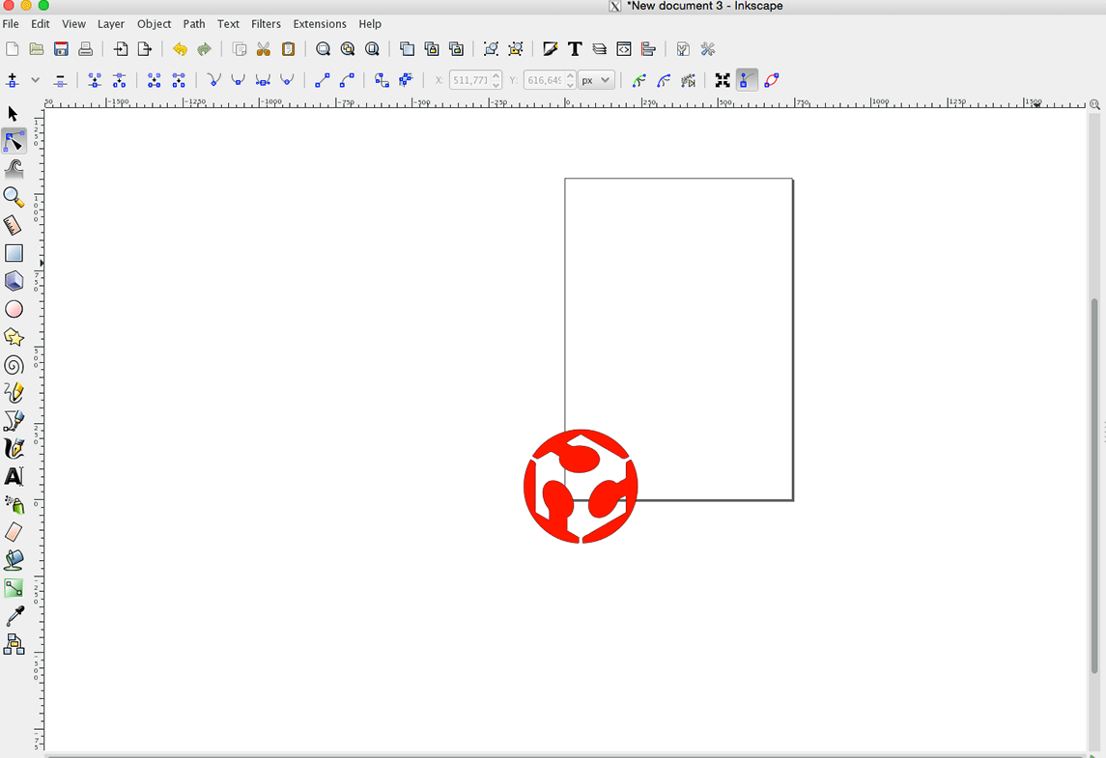Image resolution: width=1106 pixels, height=758 pixels.
Task: Open Align and Distribute dialog icon
Action: [x=648, y=49]
